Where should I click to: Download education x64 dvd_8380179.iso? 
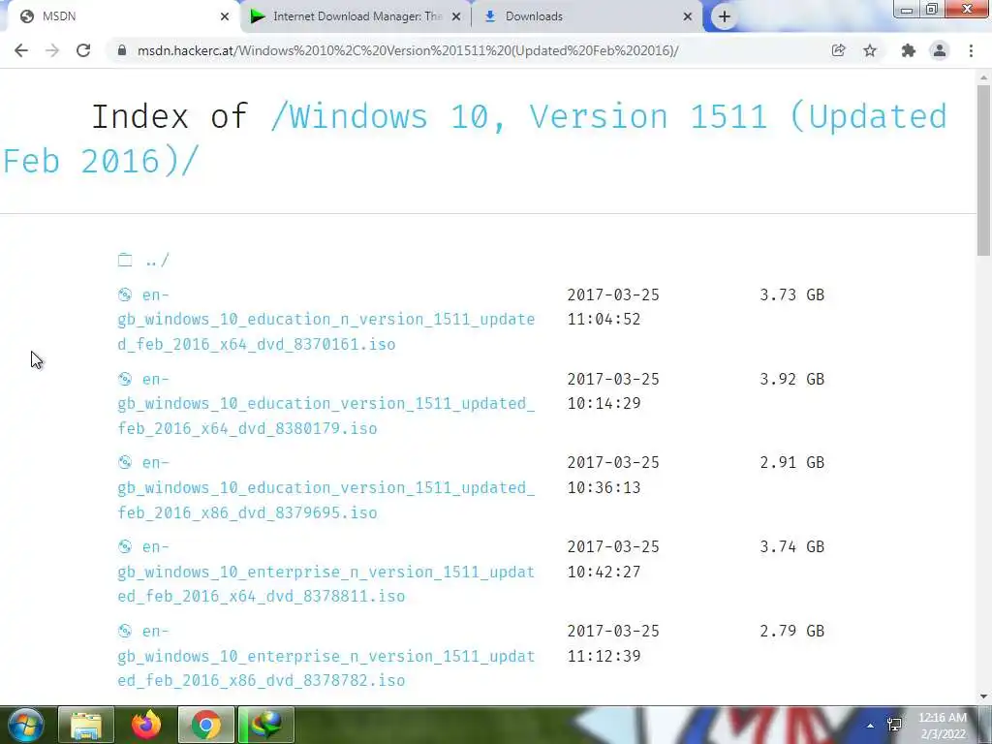325,404
